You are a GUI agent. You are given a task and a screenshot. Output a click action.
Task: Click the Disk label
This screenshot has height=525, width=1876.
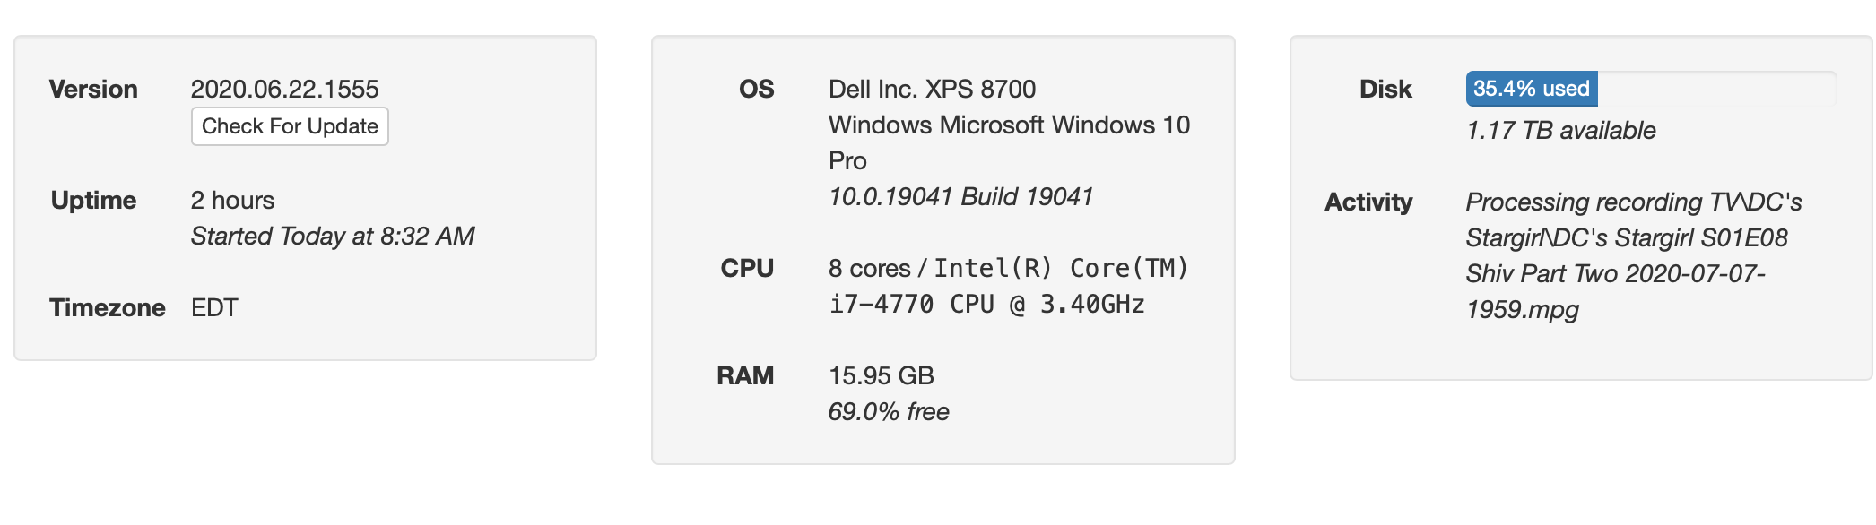tap(1385, 89)
